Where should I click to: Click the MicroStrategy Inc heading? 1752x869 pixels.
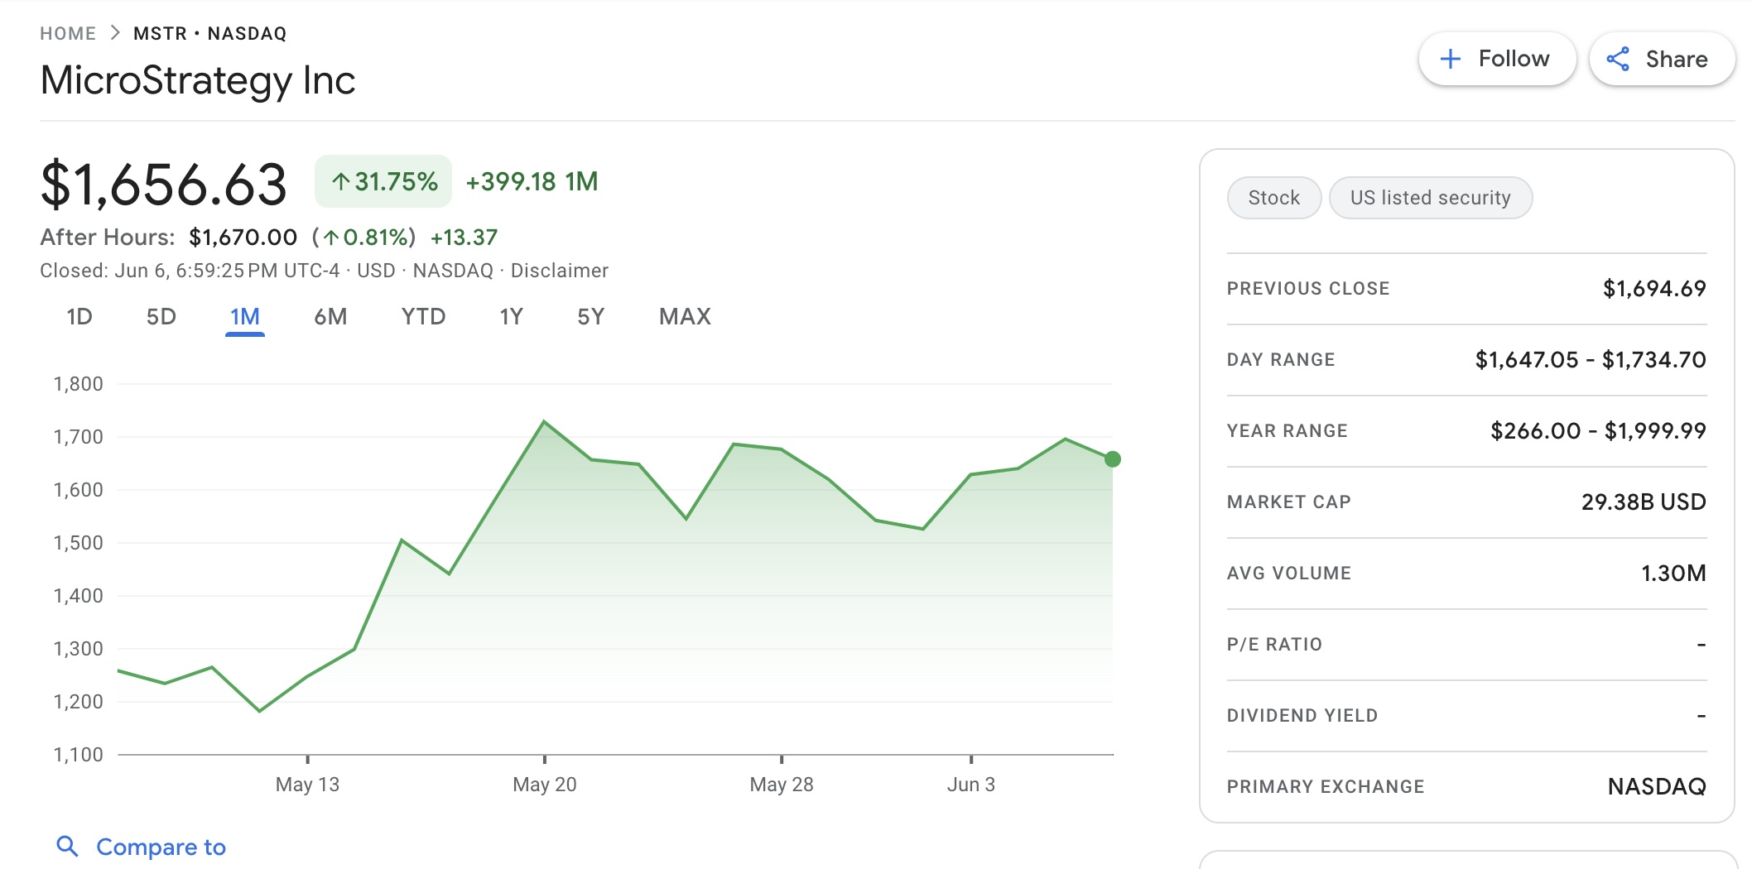[198, 80]
